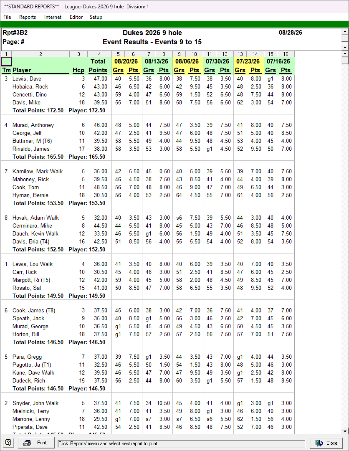
Task: Select the empty top-left grid cell
Action: pos(7,61)
